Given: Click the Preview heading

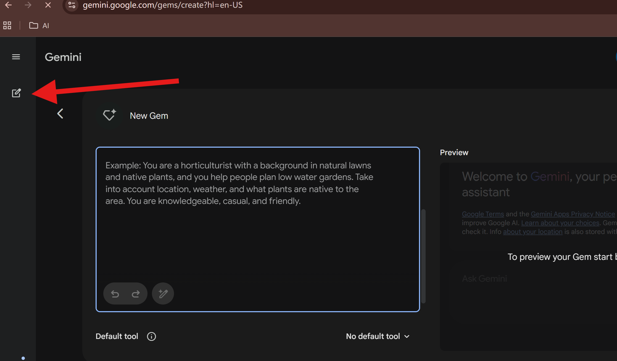Looking at the screenshot, I should click(x=454, y=152).
